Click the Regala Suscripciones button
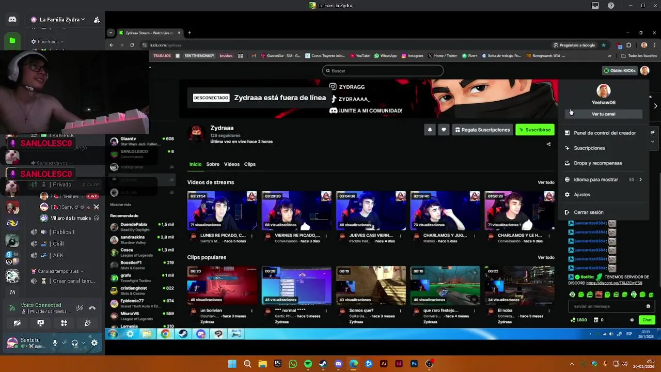Screen dimensions: 661x372 (482, 130)
